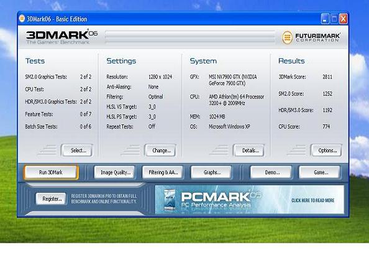Follow the 'Click here to read more' link
The height and width of the screenshot is (255, 369).
click(312, 200)
